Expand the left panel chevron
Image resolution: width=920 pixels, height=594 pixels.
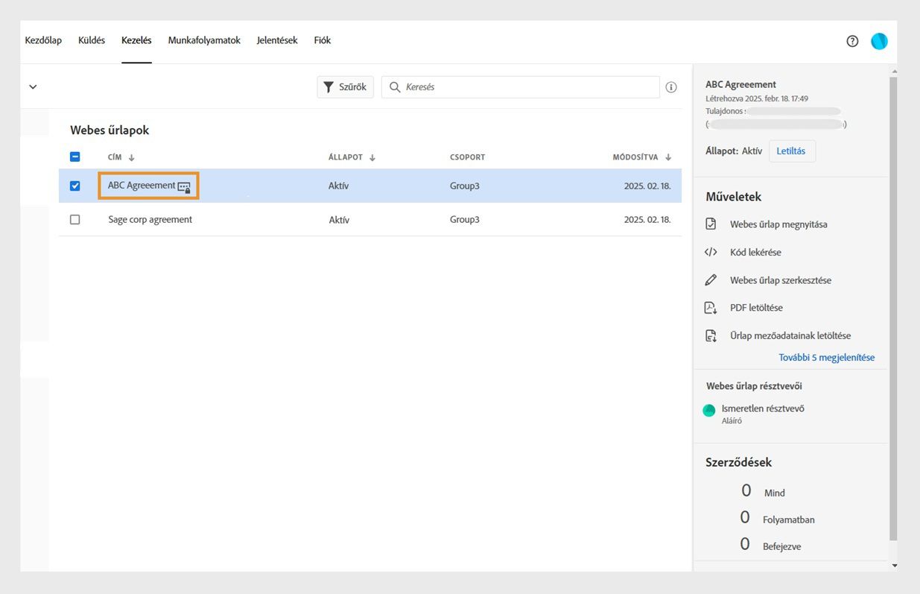click(33, 86)
